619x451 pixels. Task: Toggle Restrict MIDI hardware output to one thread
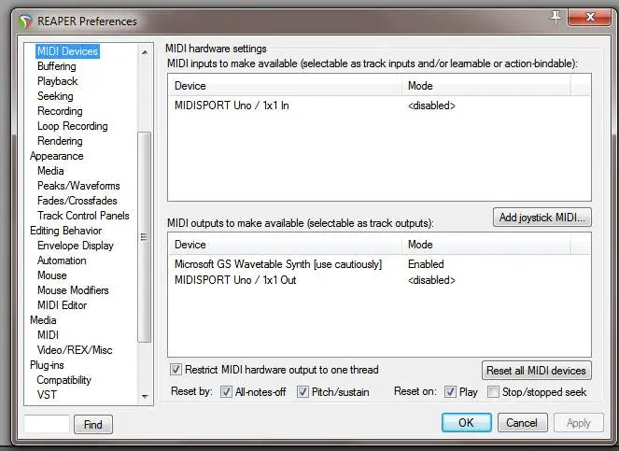176,370
